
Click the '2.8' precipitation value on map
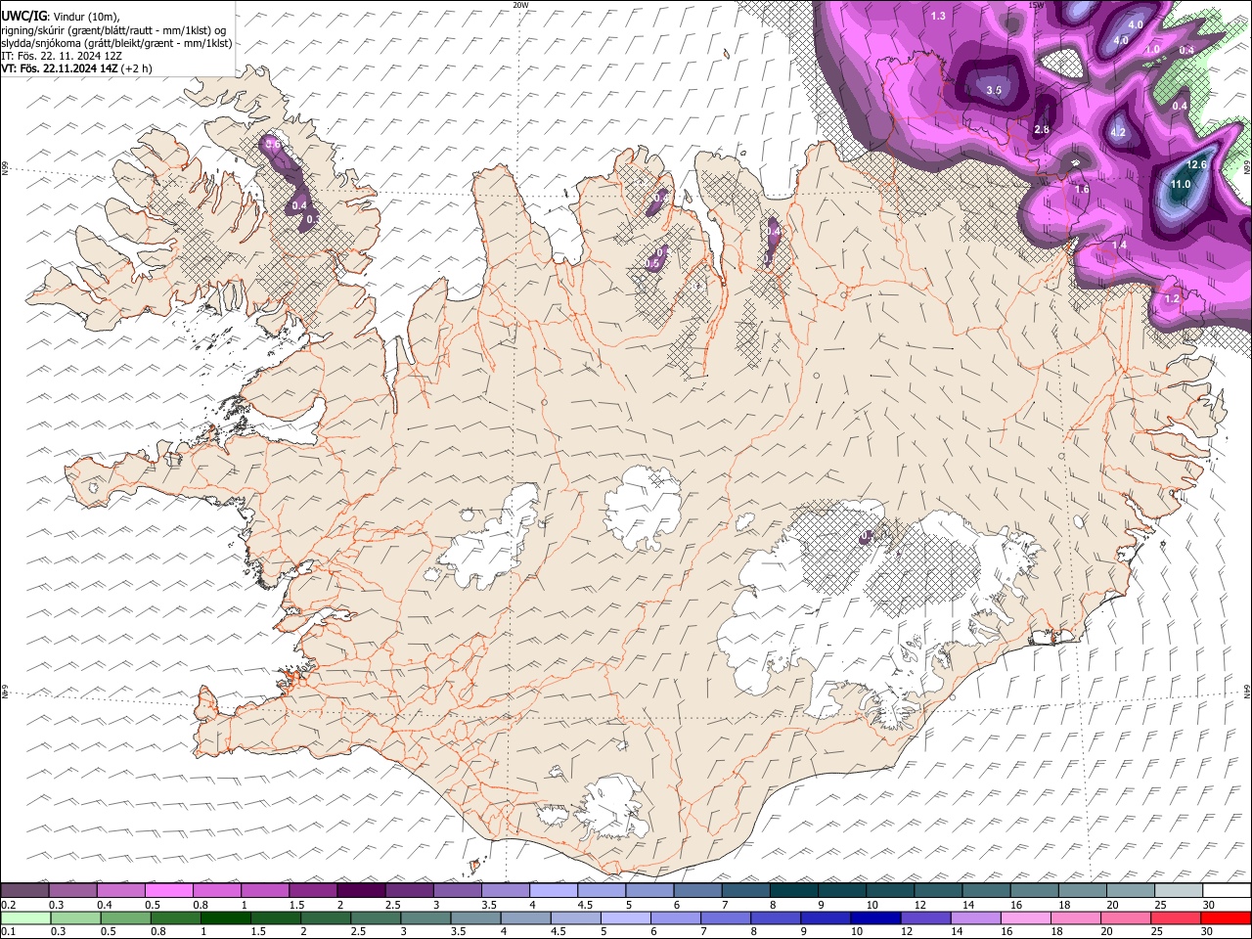[1042, 129]
